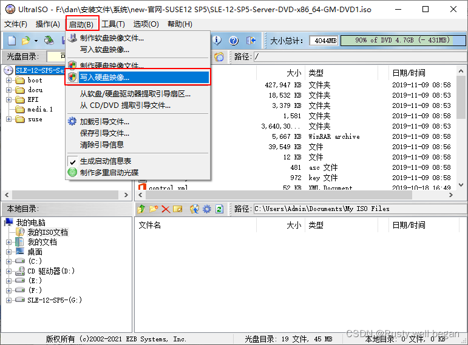Click the lower pane 文件名 column header
Image resolution: width=468 pixels, height=345 pixels.
[x=195, y=225]
